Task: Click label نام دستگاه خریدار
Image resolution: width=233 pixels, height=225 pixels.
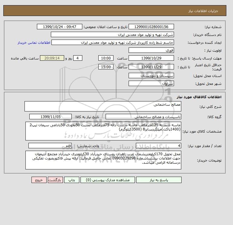Action: coord(207,35)
